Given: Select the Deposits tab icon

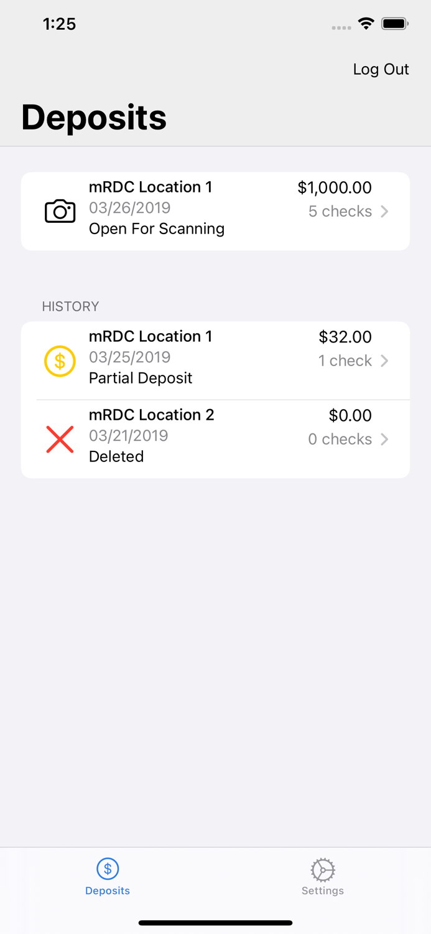Looking at the screenshot, I should (107, 867).
